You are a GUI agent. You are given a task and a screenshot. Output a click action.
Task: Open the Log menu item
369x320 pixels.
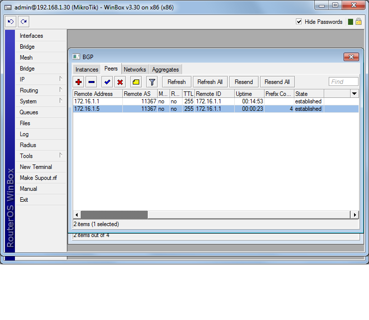pyautogui.click(x=40, y=134)
